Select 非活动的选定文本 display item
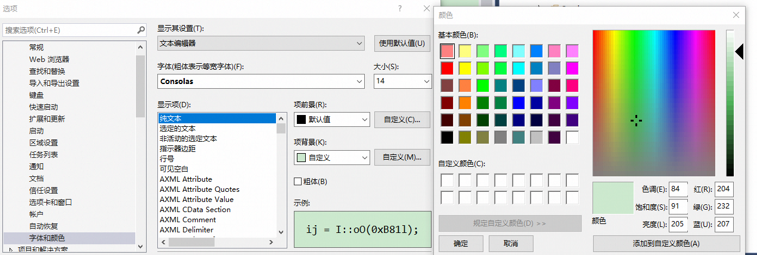The height and width of the screenshot is (255, 757). pos(217,138)
